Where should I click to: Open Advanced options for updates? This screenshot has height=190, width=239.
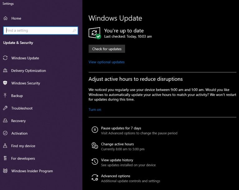click(x=115, y=176)
